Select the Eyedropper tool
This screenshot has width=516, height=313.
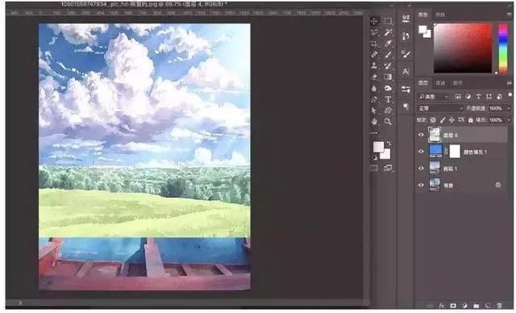[x=389, y=44]
